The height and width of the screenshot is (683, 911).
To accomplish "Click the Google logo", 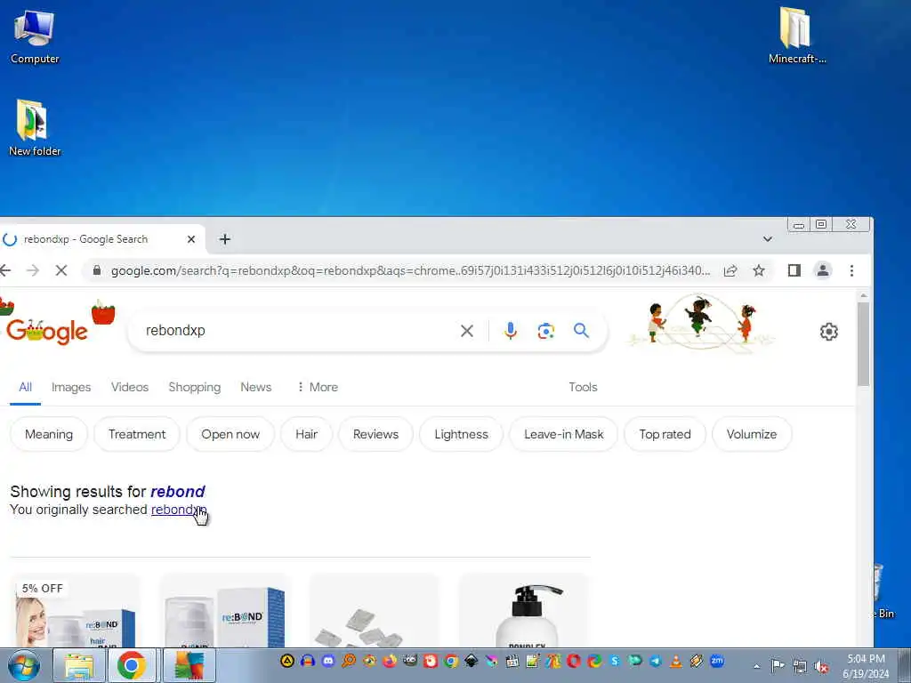I will coord(47,331).
